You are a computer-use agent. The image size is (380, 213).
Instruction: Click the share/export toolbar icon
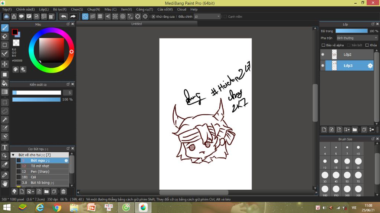pos(14,16)
